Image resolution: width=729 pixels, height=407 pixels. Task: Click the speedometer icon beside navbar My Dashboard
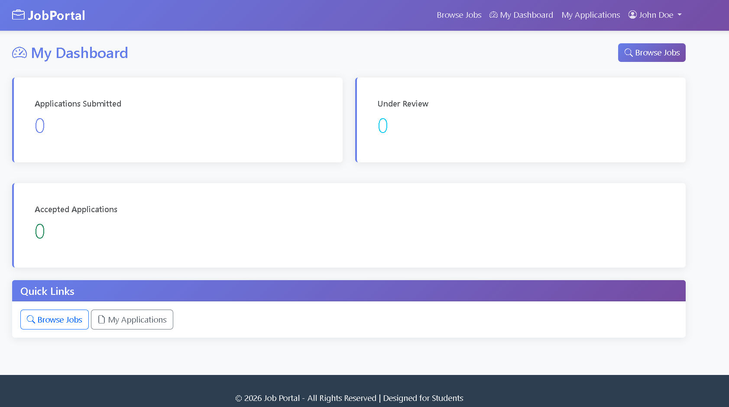point(493,15)
